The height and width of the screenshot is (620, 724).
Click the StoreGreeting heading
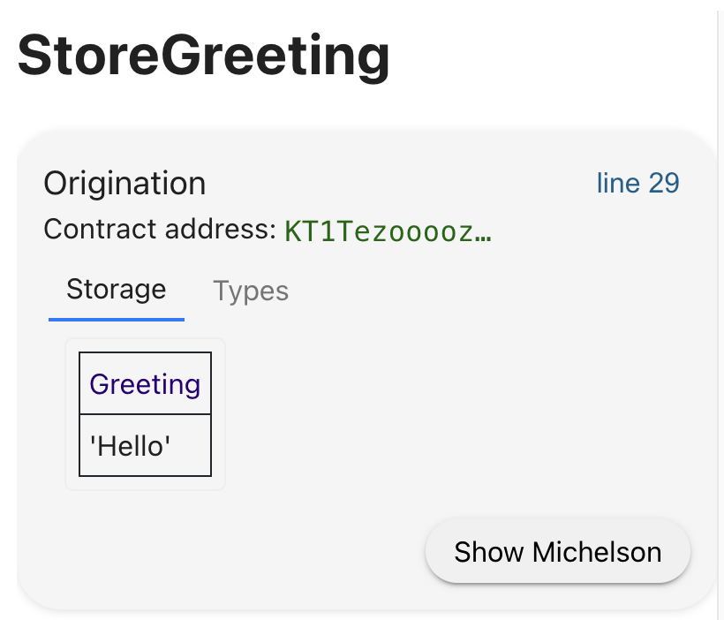(205, 55)
